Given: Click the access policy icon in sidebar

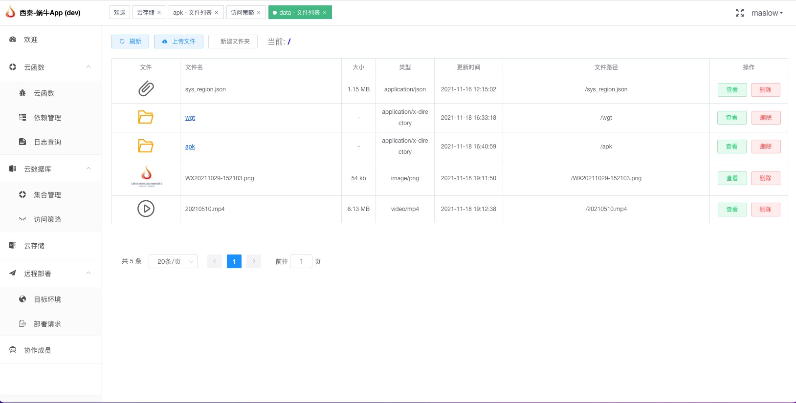Looking at the screenshot, I should 22,219.
